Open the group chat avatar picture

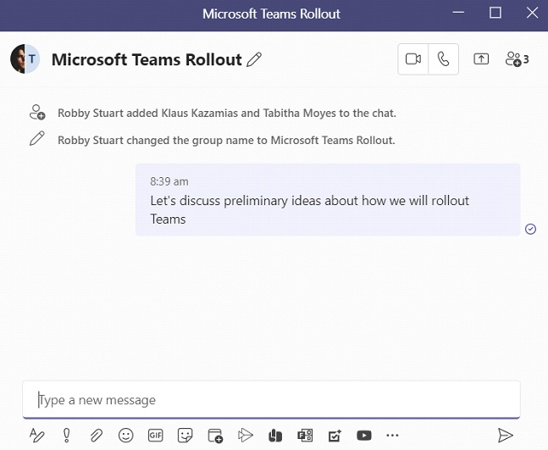coord(25,58)
